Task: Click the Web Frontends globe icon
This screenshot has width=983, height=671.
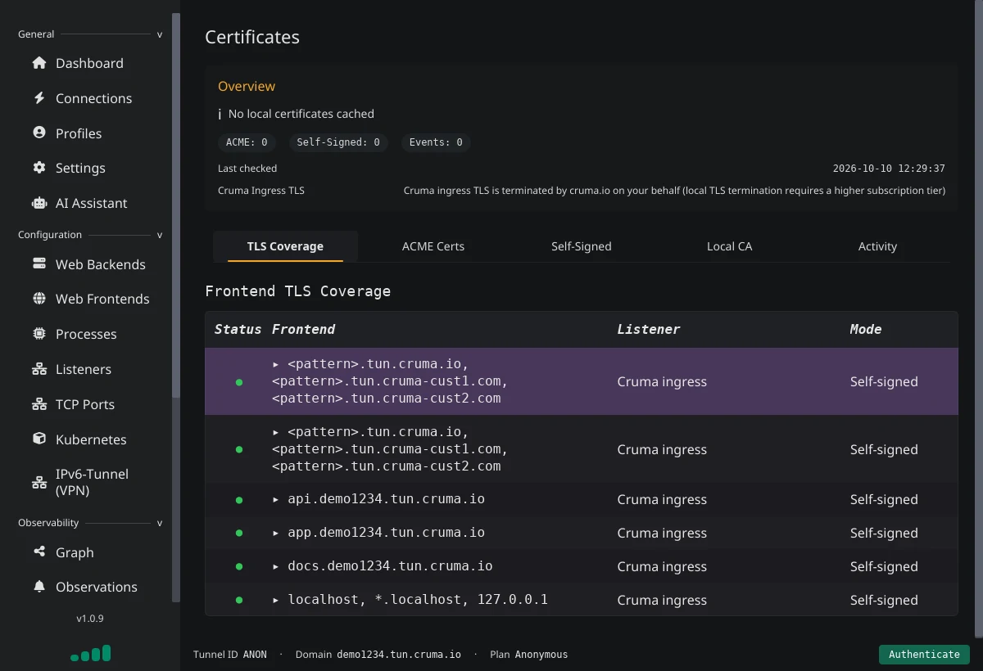Action: click(x=39, y=299)
